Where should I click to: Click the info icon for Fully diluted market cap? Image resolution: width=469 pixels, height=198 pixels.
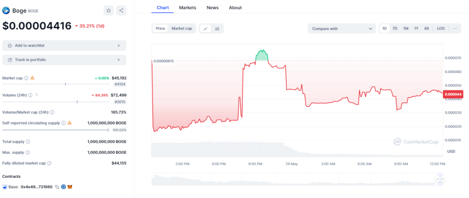coord(49,163)
